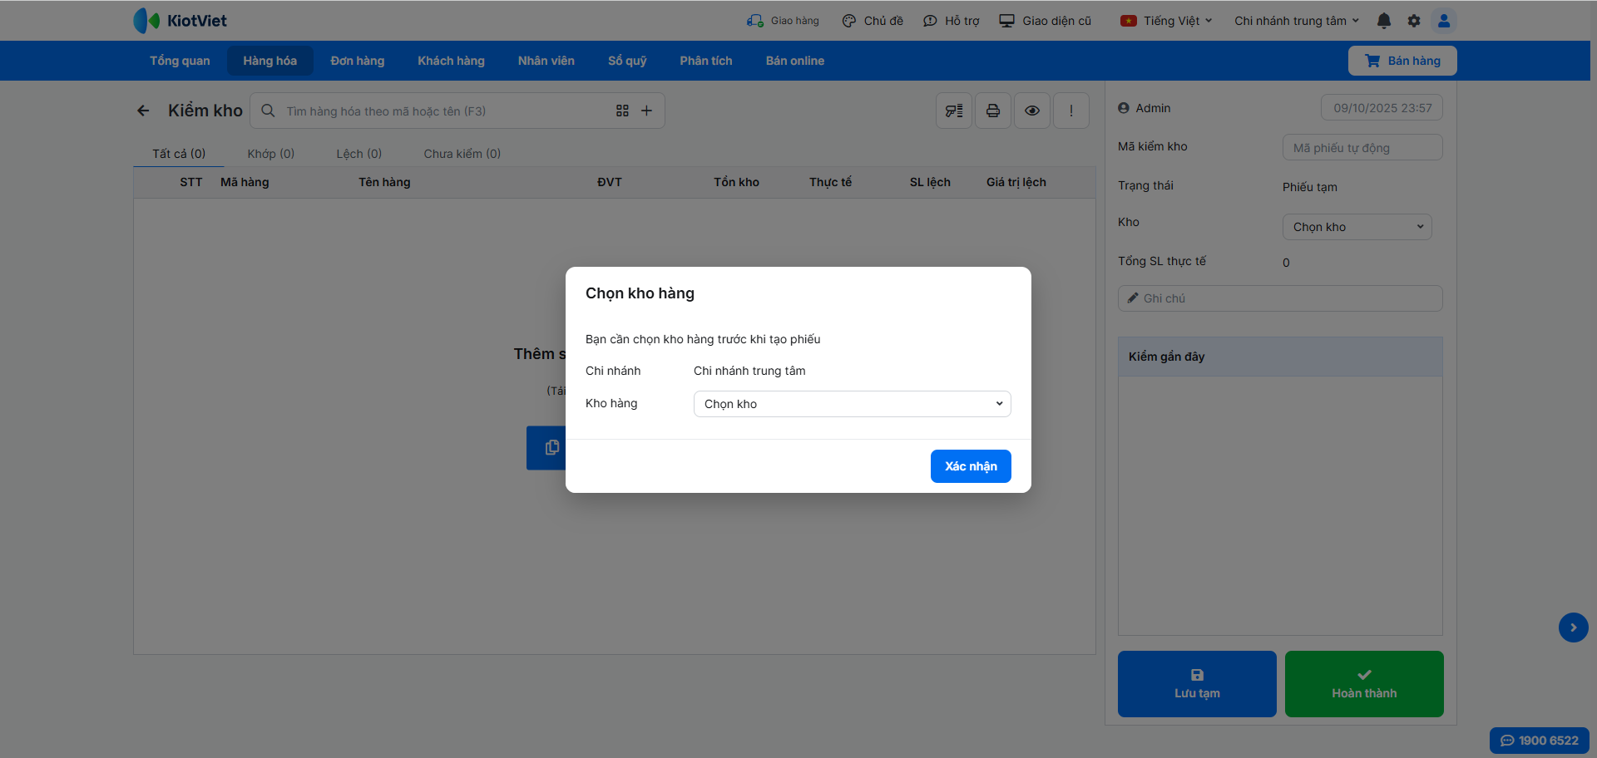Open Chủ đề theme picker
Screen dimensions: 1597x758
click(x=873, y=21)
